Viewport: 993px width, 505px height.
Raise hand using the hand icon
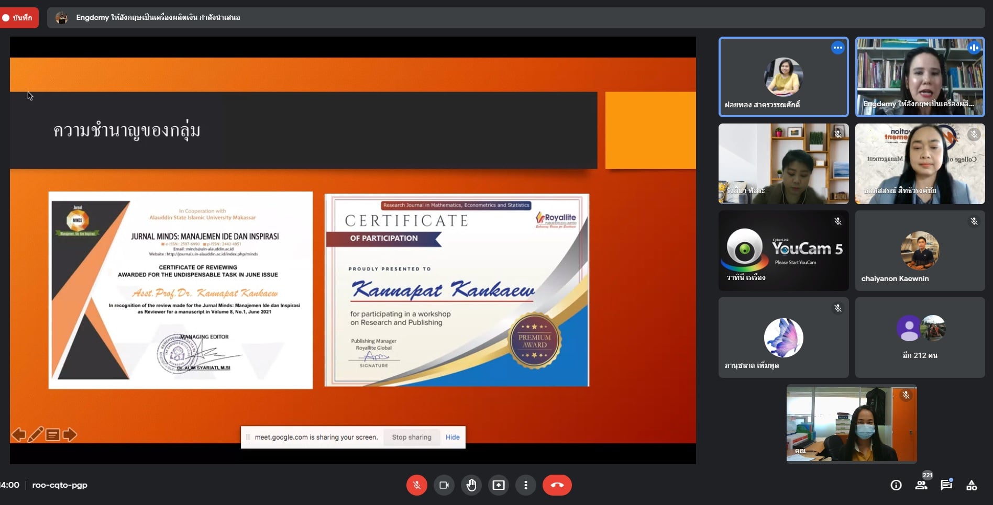click(471, 485)
